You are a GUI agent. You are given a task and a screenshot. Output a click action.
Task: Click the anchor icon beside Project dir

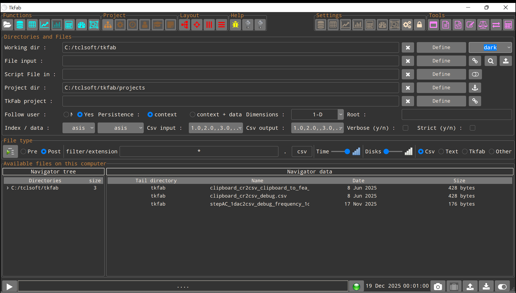[475, 88]
